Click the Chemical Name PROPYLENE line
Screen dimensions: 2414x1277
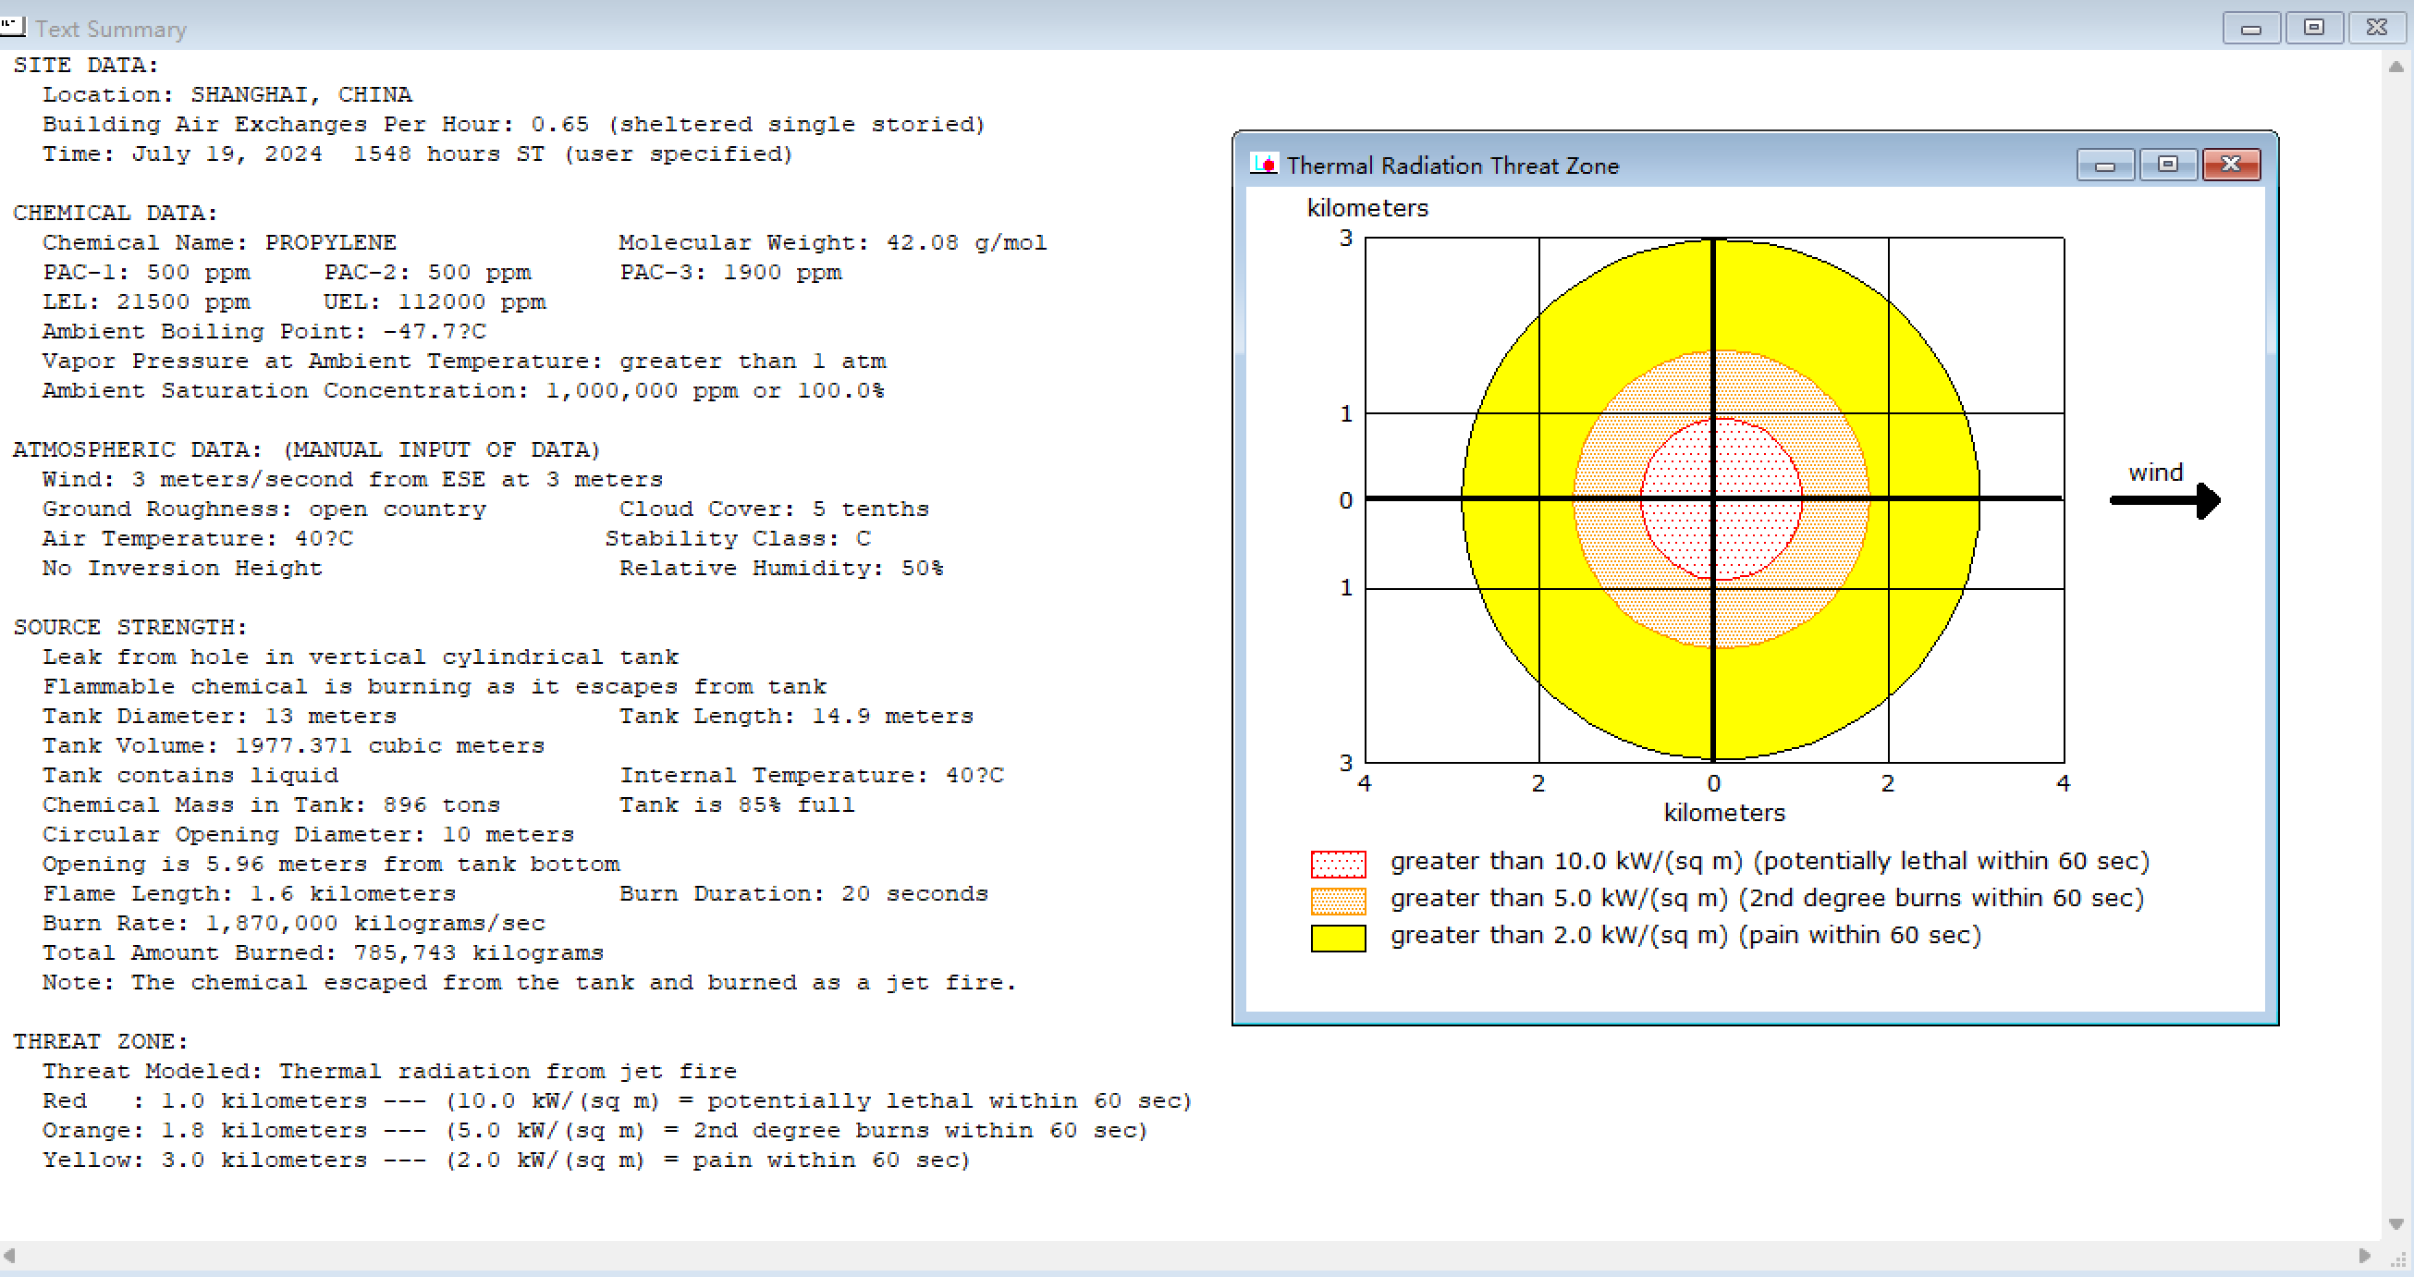[x=219, y=243]
